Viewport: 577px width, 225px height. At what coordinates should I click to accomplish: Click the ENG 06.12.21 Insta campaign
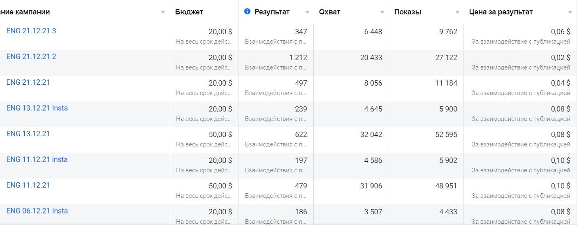(x=37, y=211)
